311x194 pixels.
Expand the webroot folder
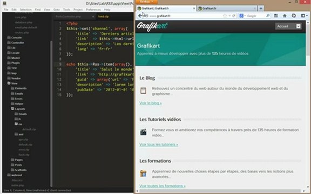(x=15, y=175)
